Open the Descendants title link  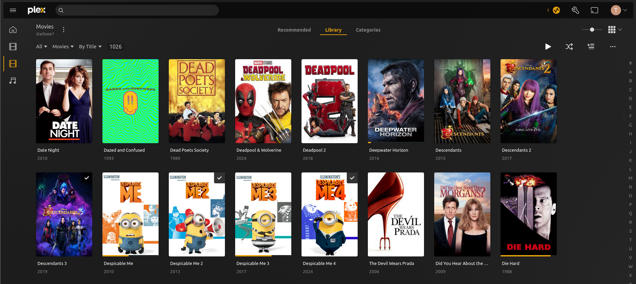point(449,150)
